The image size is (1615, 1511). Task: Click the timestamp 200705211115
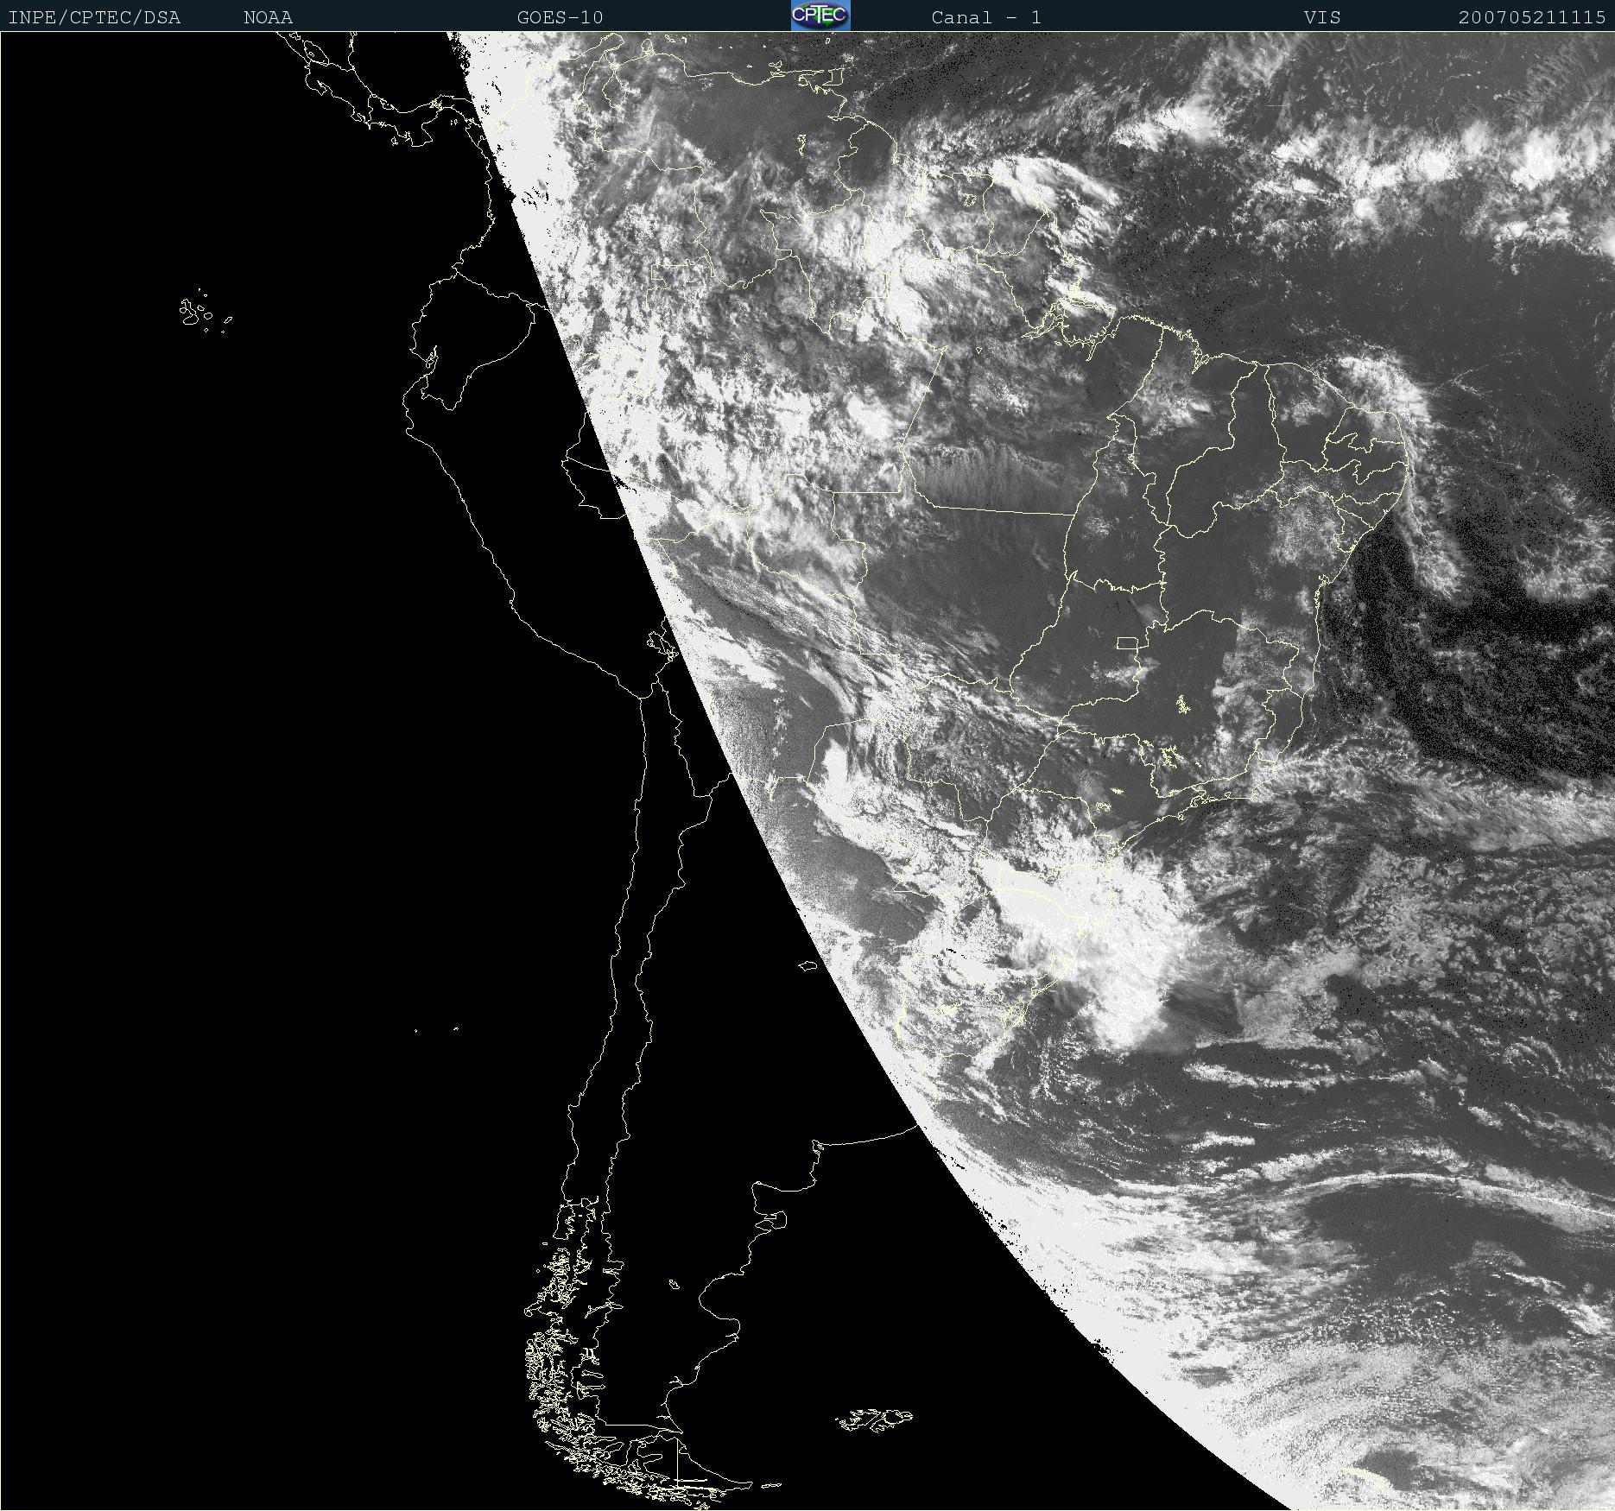(x=1532, y=17)
